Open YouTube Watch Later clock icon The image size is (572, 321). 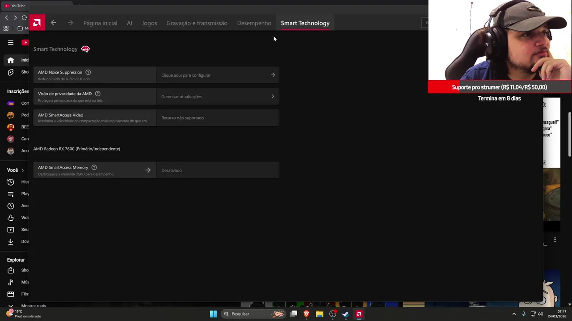pyautogui.click(x=11, y=206)
